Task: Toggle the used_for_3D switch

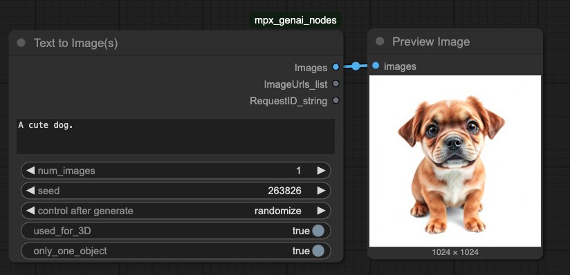Action: tap(318, 231)
